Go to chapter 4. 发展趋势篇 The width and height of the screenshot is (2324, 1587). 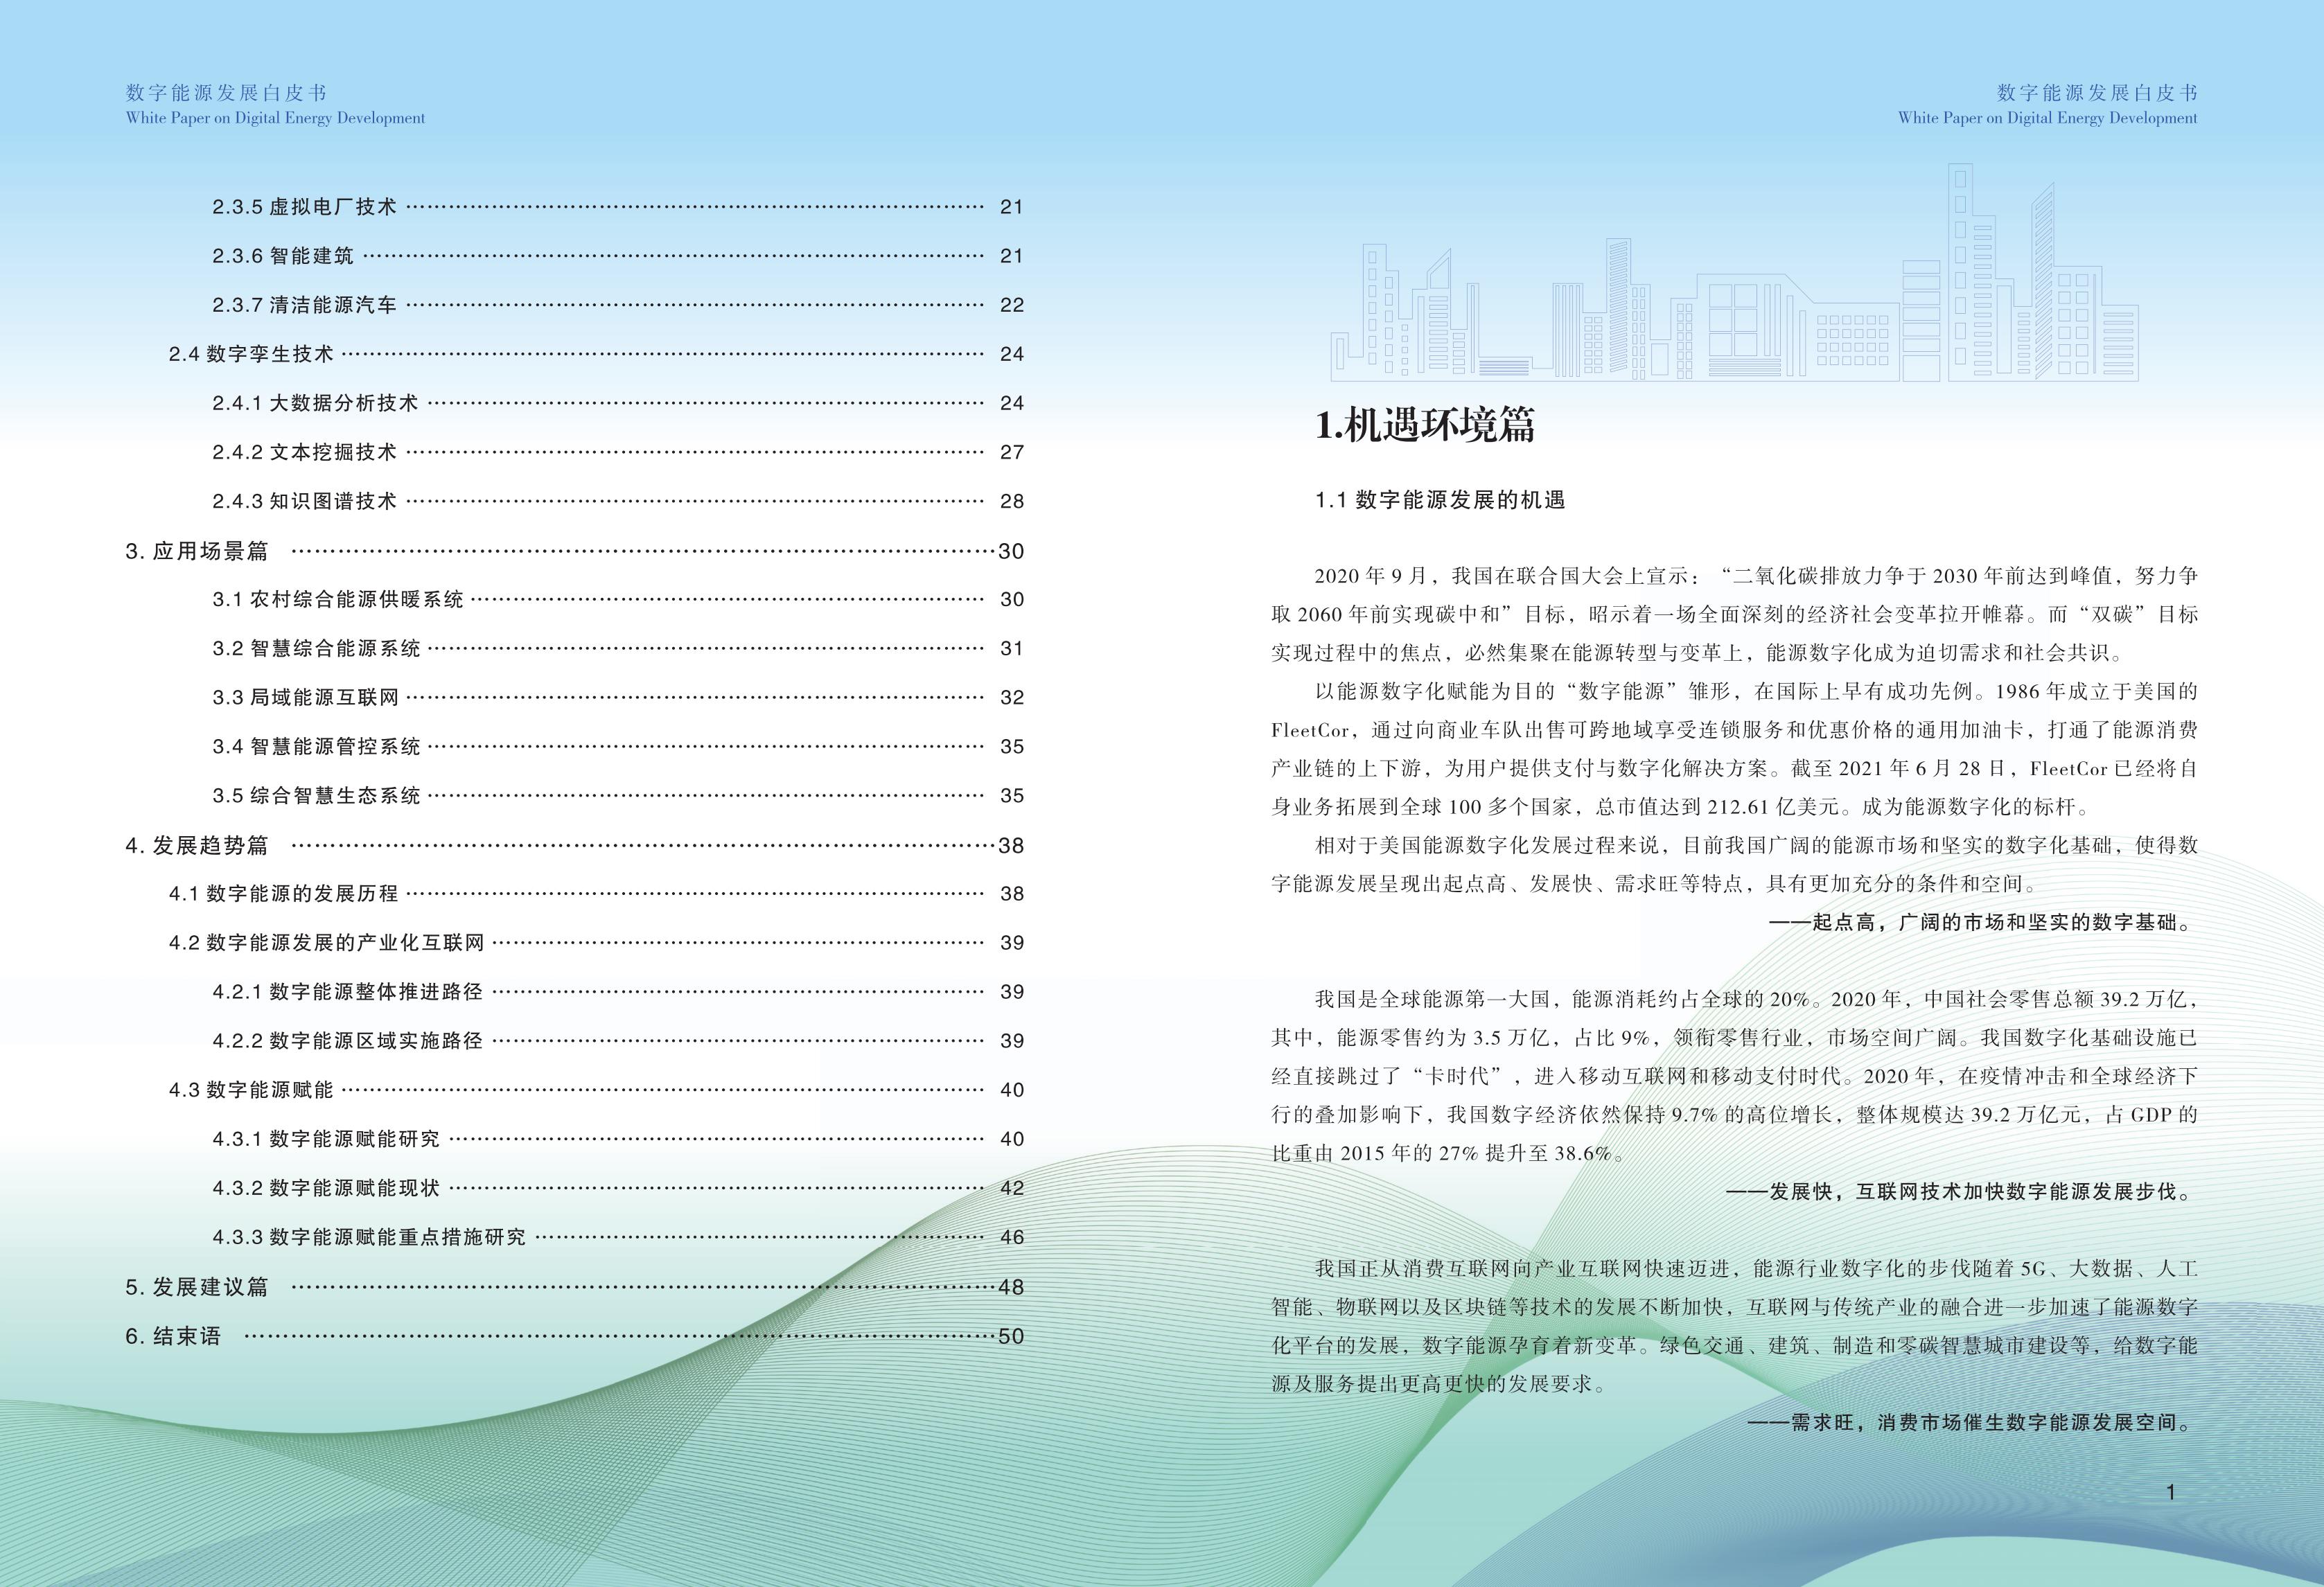197,845
